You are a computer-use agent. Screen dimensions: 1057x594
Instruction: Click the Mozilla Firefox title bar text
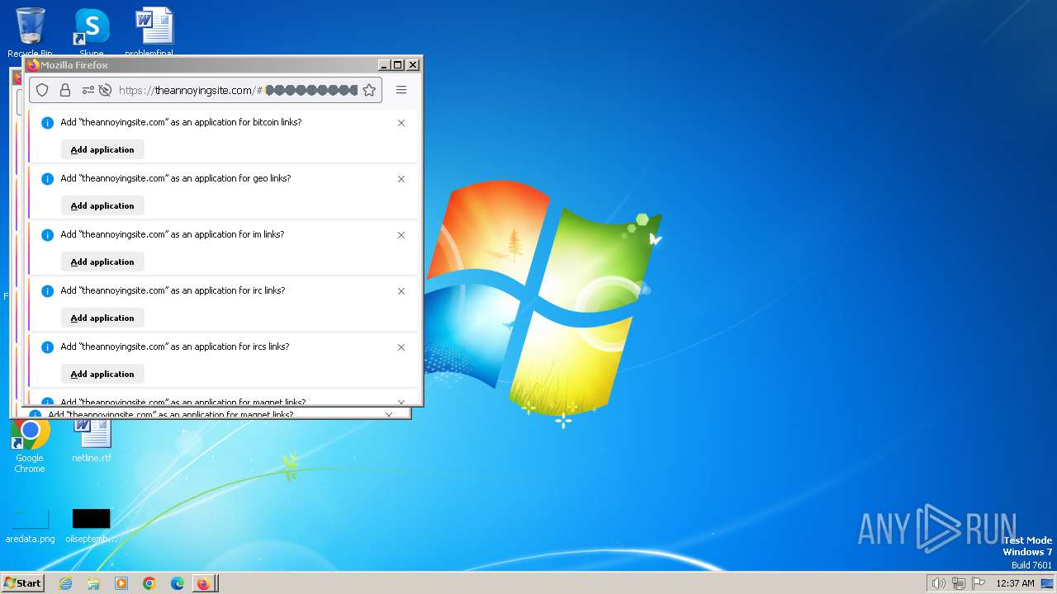pos(74,65)
